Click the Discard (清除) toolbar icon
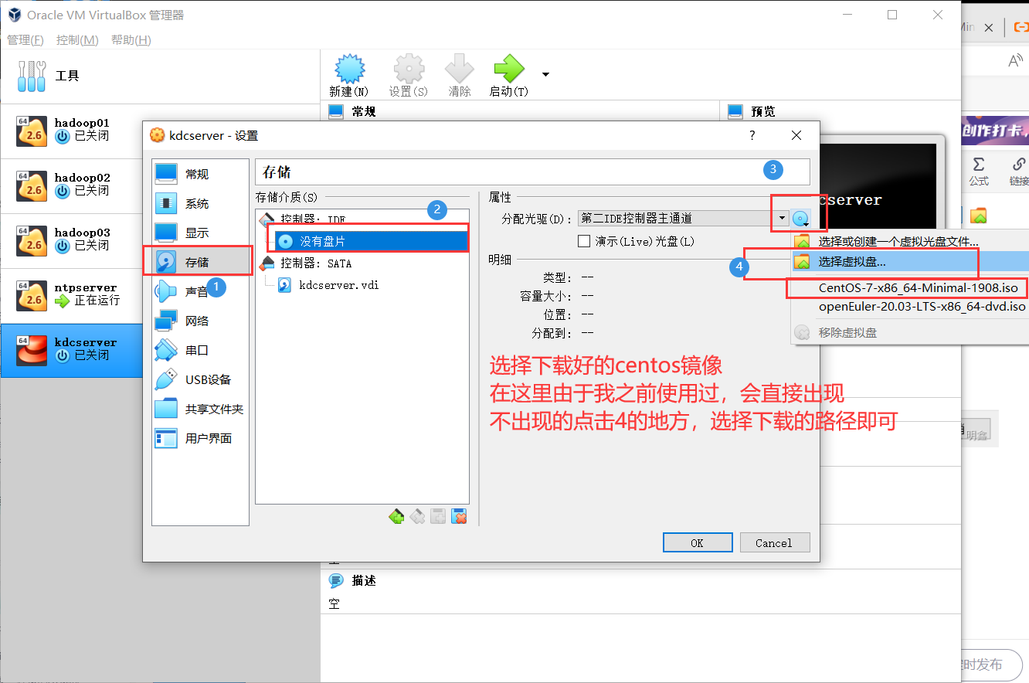The image size is (1029, 683). 460,70
